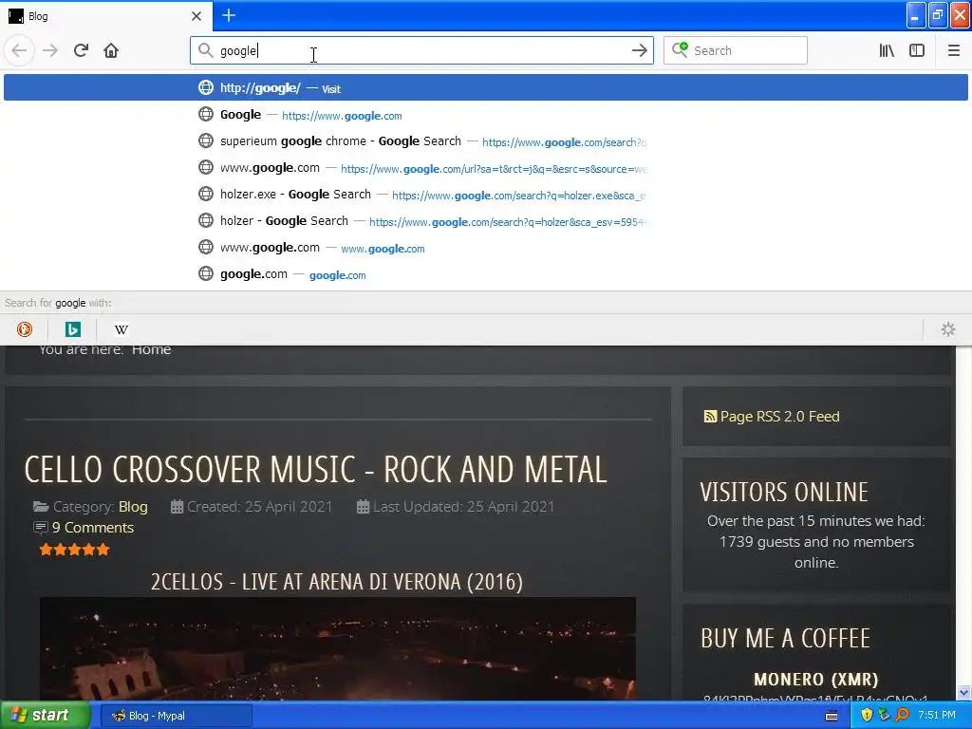972x729 pixels.
Task: Click the network tray icon
Action: (x=884, y=716)
